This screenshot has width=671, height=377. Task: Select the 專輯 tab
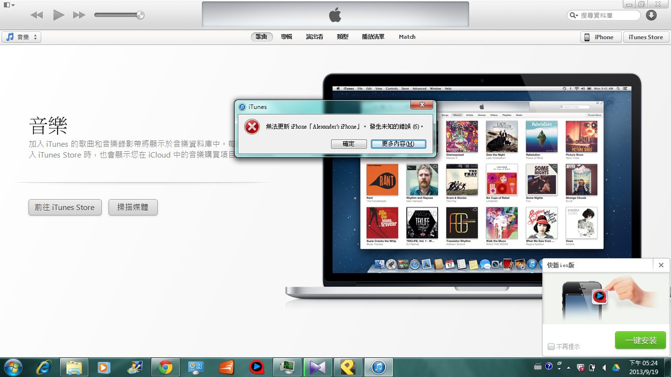[x=286, y=37]
